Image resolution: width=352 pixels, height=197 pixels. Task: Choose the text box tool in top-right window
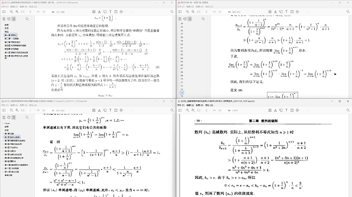(286, 12)
